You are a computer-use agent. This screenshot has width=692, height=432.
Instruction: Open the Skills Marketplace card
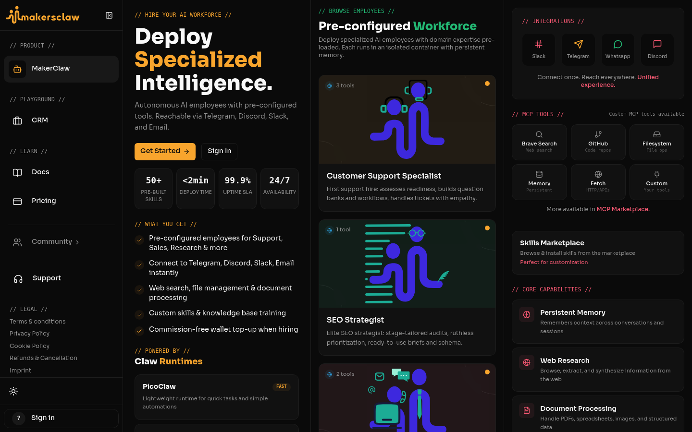click(x=598, y=252)
